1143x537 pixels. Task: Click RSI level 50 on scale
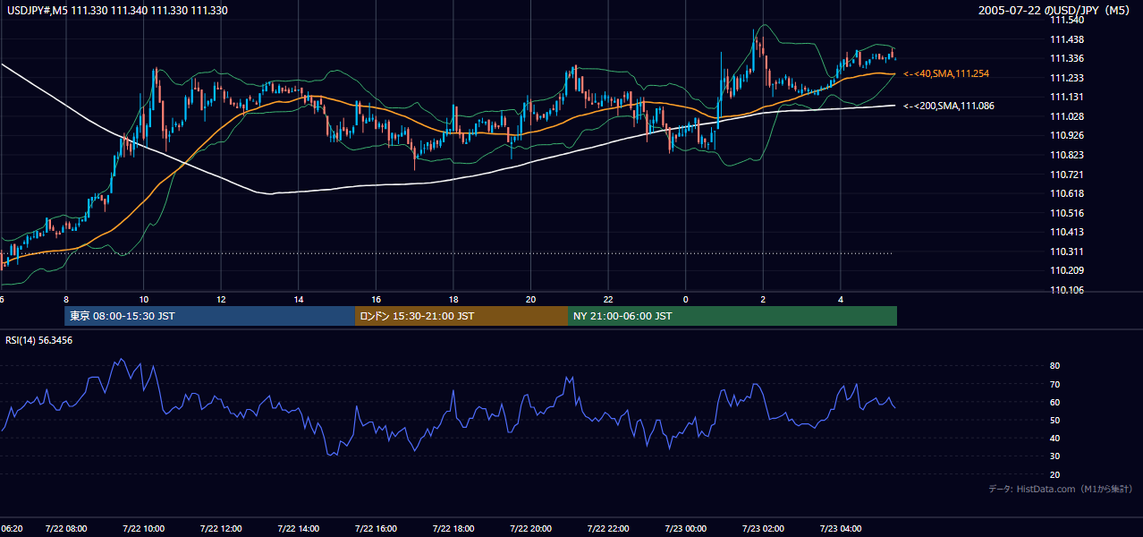[1055, 420]
